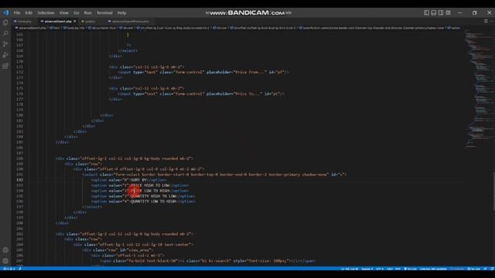Open the Accounts icon in the activity bar
The image size is (495, 278).
coord(5,250)
